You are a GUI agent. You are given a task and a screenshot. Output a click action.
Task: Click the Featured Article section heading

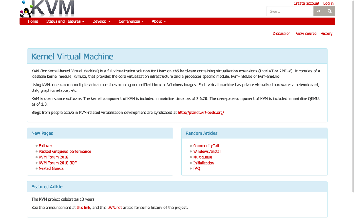pos(47,187)
